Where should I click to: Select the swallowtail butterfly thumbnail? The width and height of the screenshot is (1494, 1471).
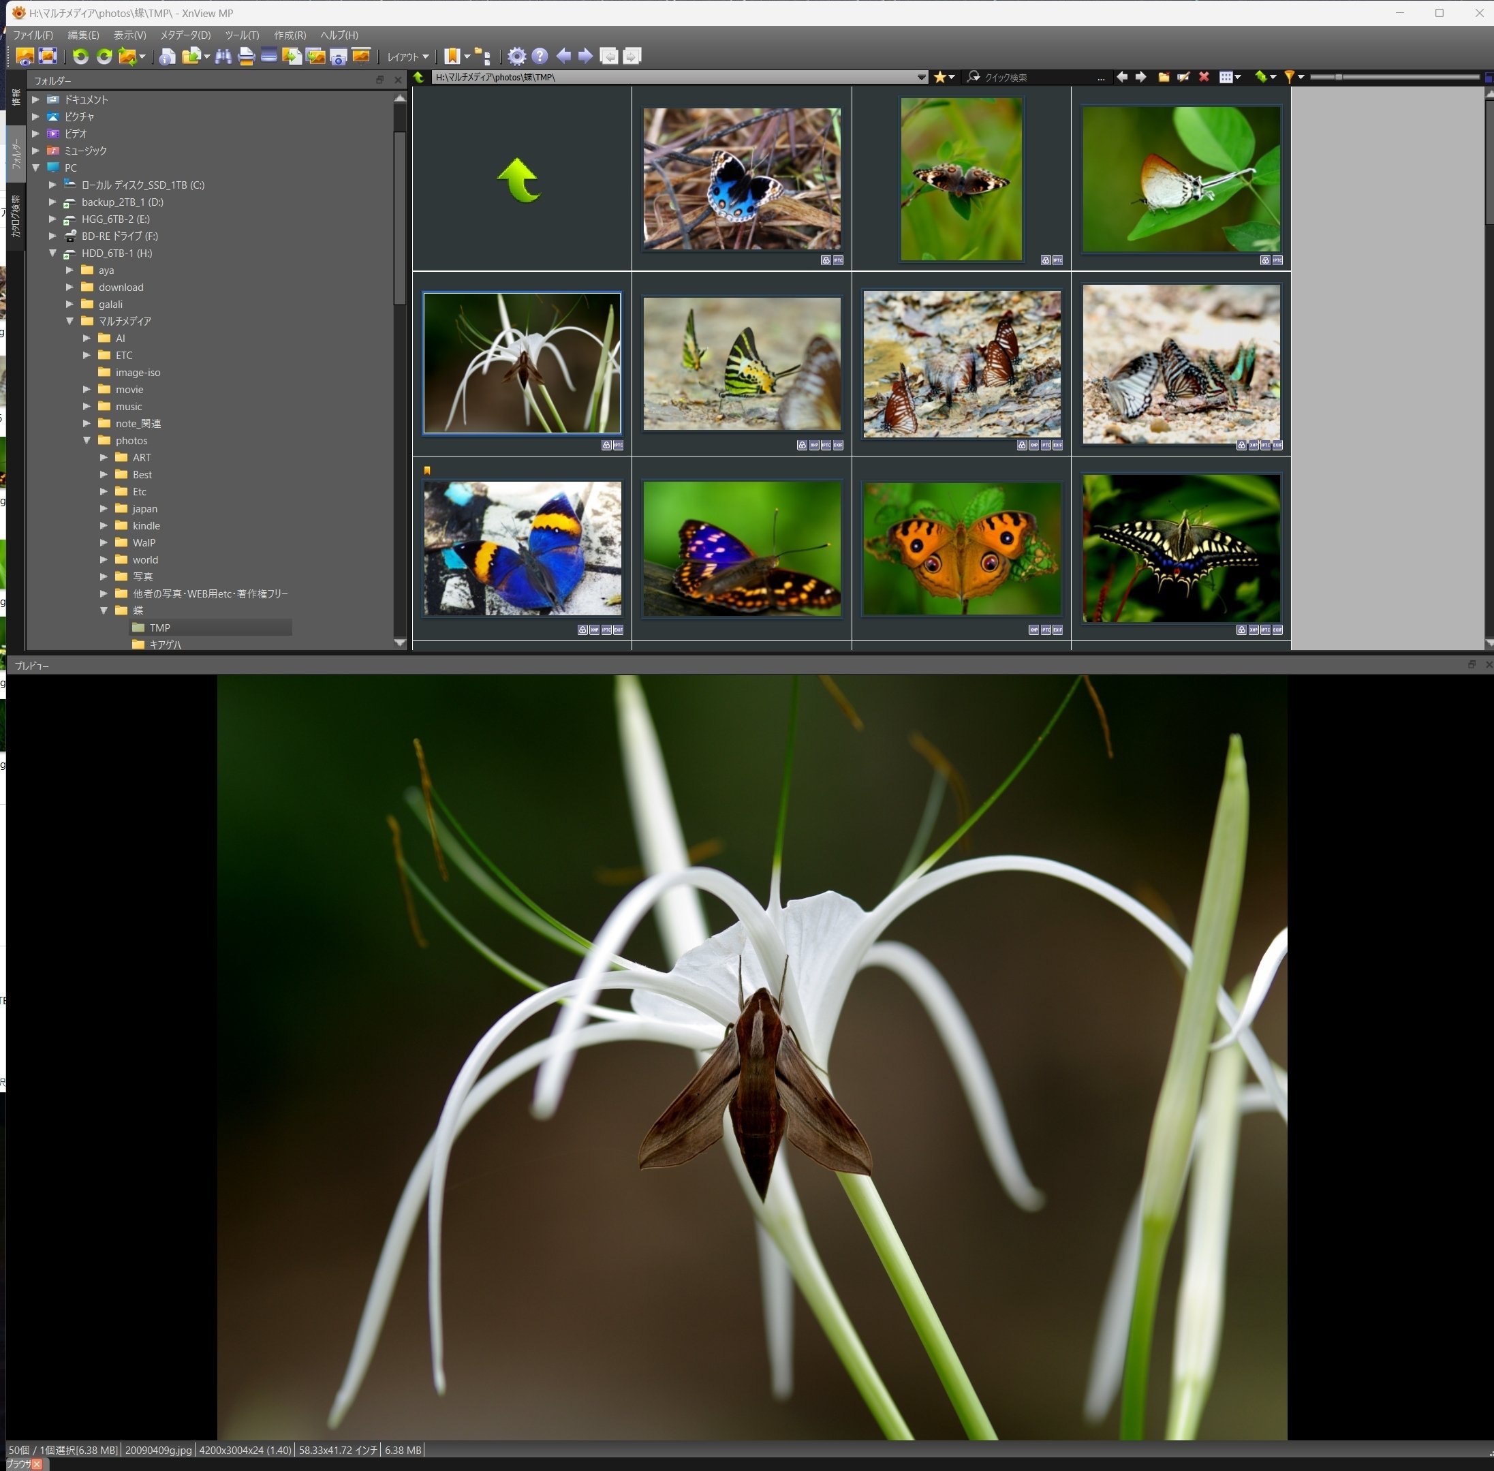[x=1179, y=548]
